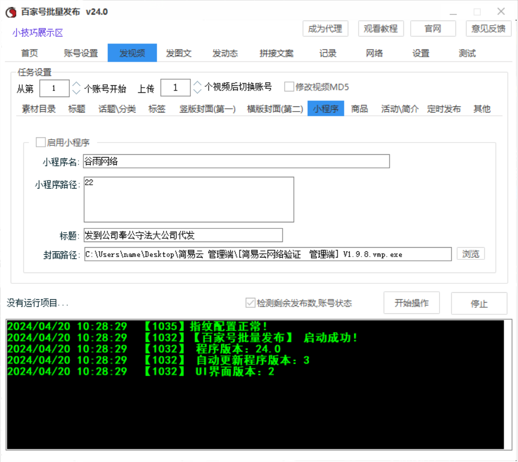Click the 标题 input field in 小程序 panel
Viewport: 518px width, 462px height.
click(183, 235)
